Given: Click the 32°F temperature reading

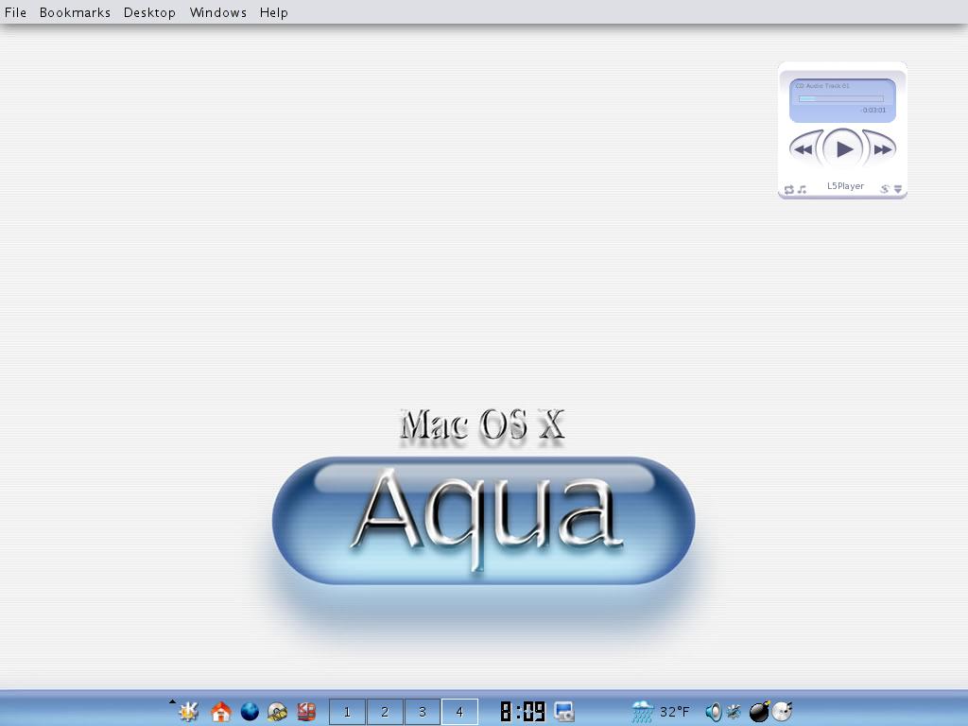Looking at the screenshot, I should pyautogui.click(x=674, y=712).
